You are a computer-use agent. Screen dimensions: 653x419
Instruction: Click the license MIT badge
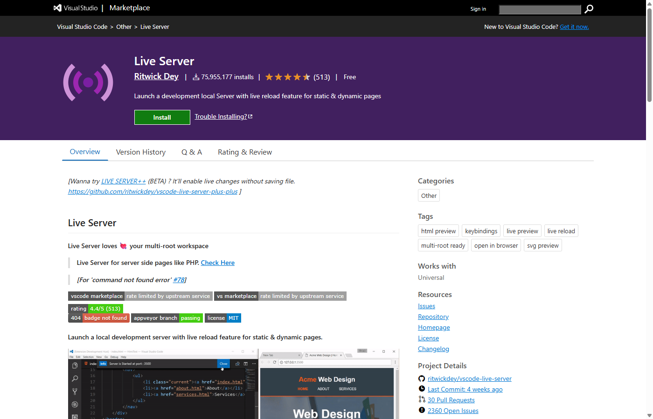[223, 318]
